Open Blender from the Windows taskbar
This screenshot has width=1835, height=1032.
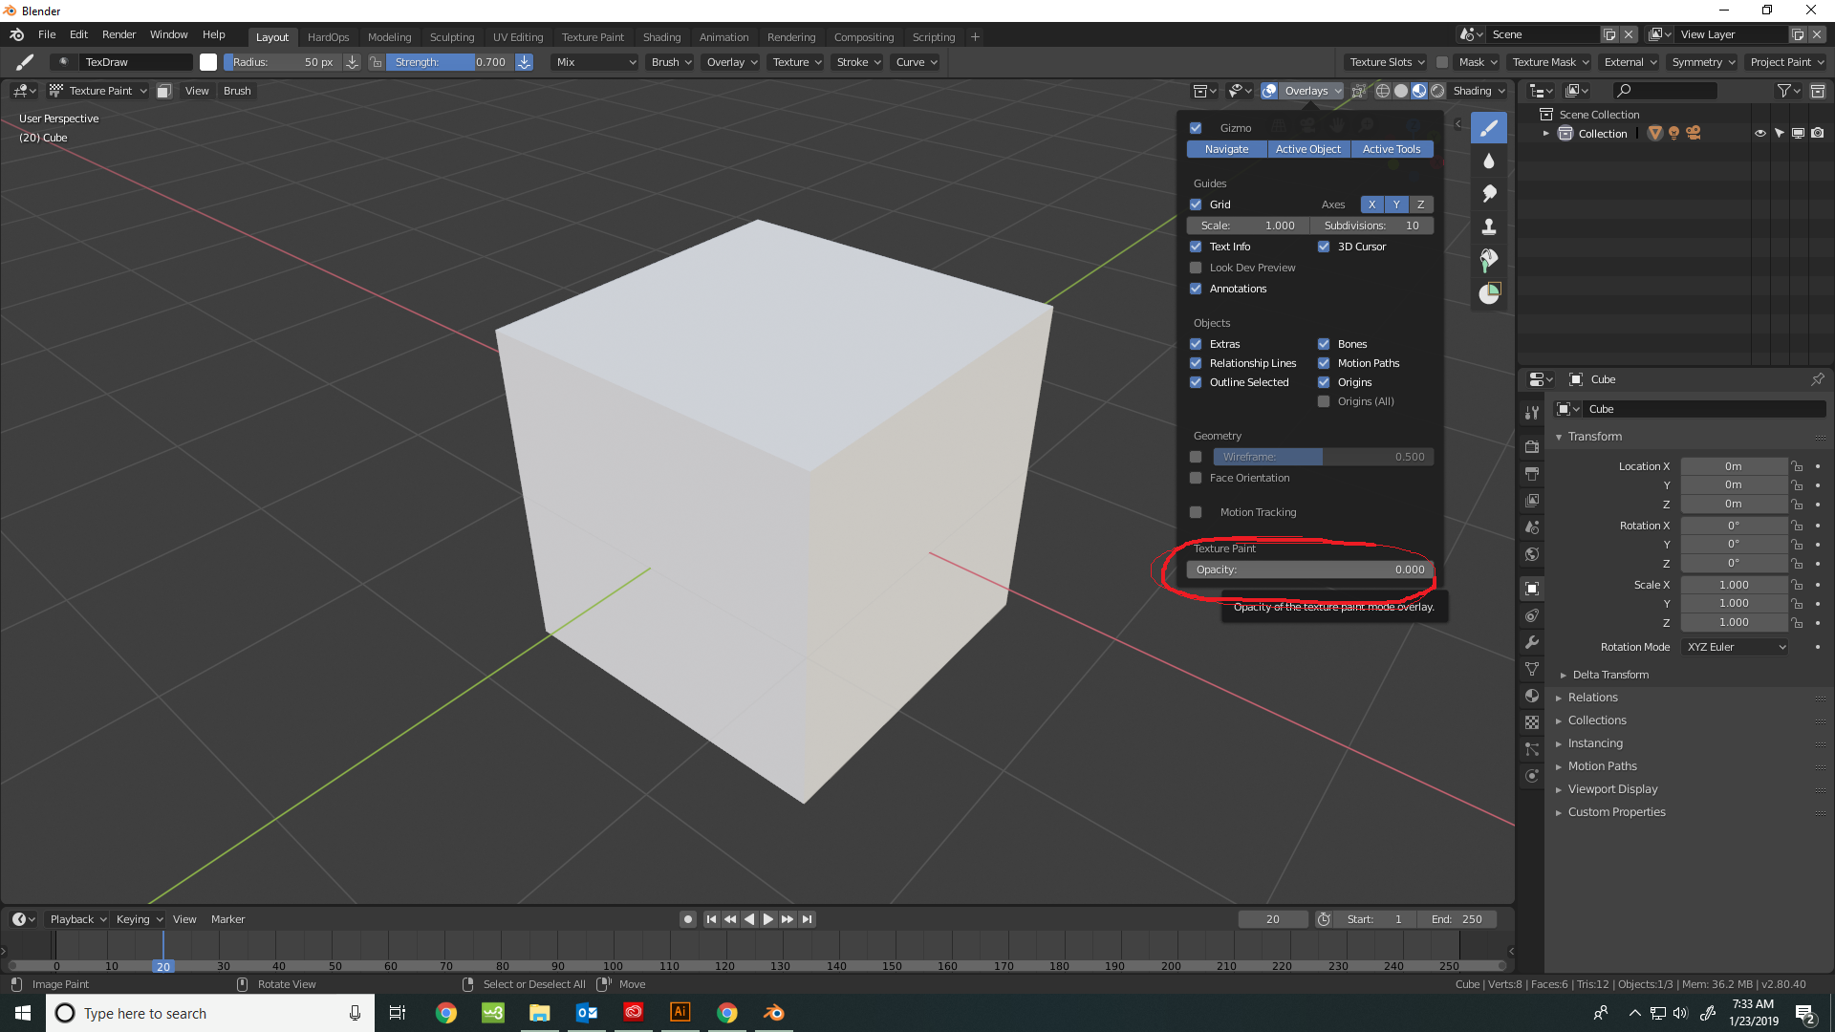coord(774,1013)
